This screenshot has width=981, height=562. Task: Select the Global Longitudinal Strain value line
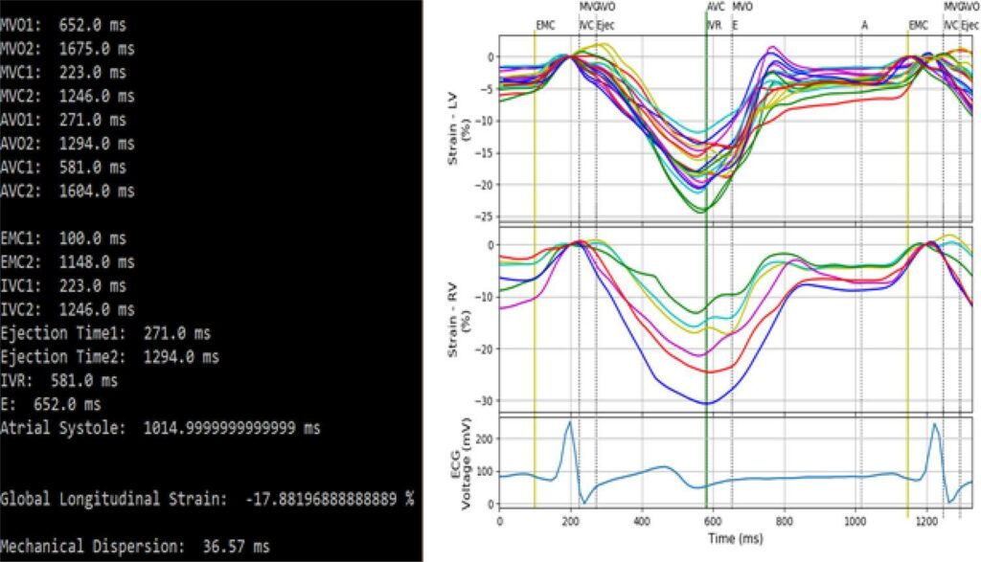point(207,500)
